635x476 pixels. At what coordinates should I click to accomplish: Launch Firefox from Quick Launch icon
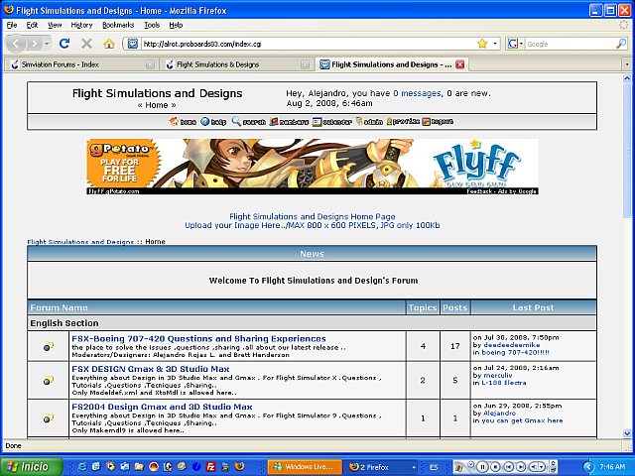coord(239,467)
